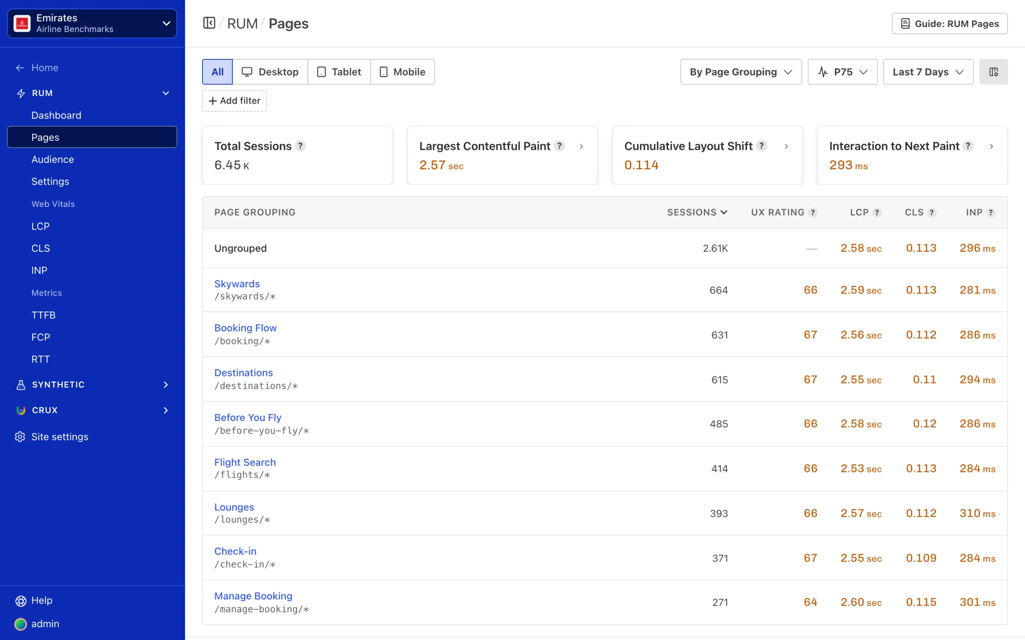This screenshot has height=640, width=1025.
Task: Open Site settings from the sidebar
Action: (52, 436)
